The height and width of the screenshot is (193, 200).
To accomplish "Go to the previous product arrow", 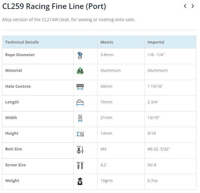I will pos(185,6).
